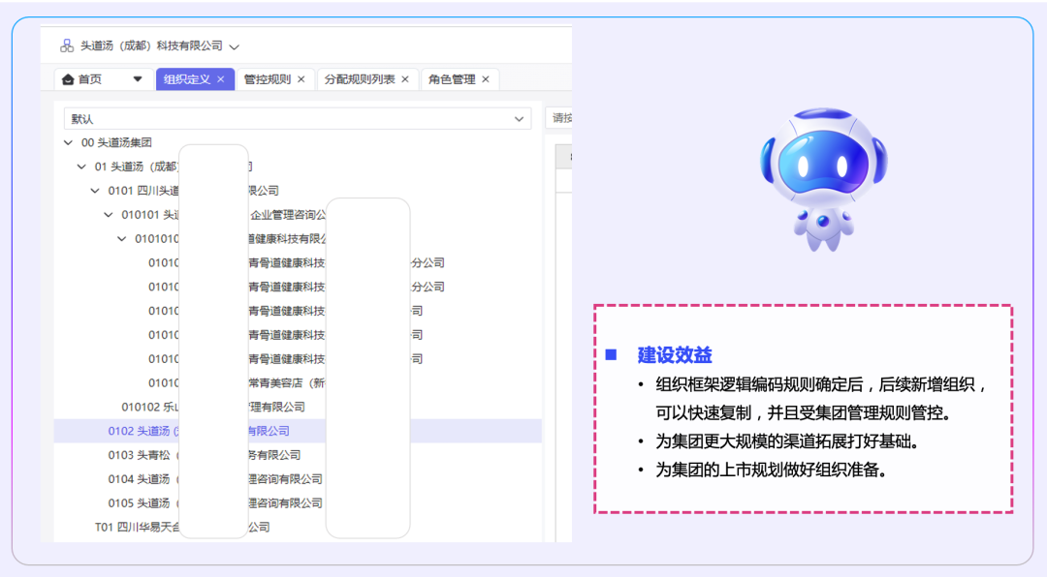Click the search input field beside 默认
The height and width of the screenshot is (577, 1047).
(559, 118)
